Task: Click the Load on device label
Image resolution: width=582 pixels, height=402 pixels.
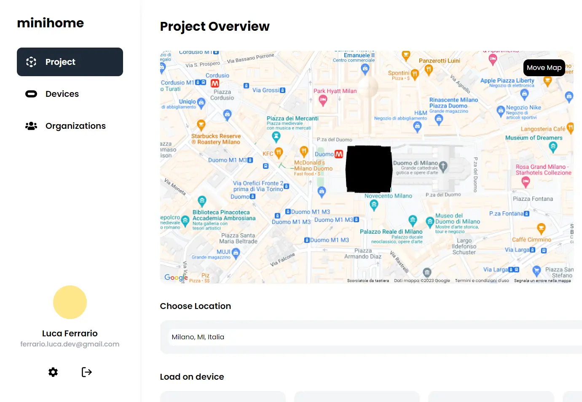Action: 192,377
